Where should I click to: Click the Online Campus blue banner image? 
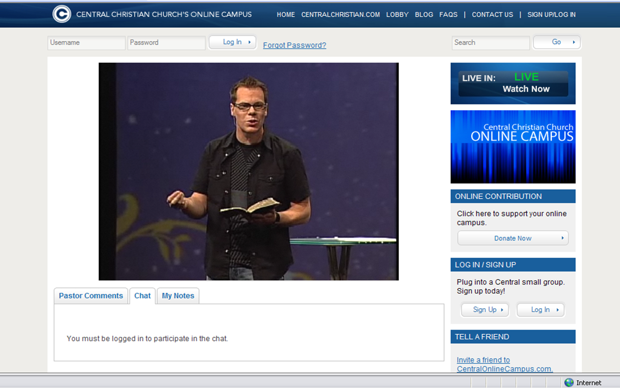pyautogui.click(x=513, y=147)
